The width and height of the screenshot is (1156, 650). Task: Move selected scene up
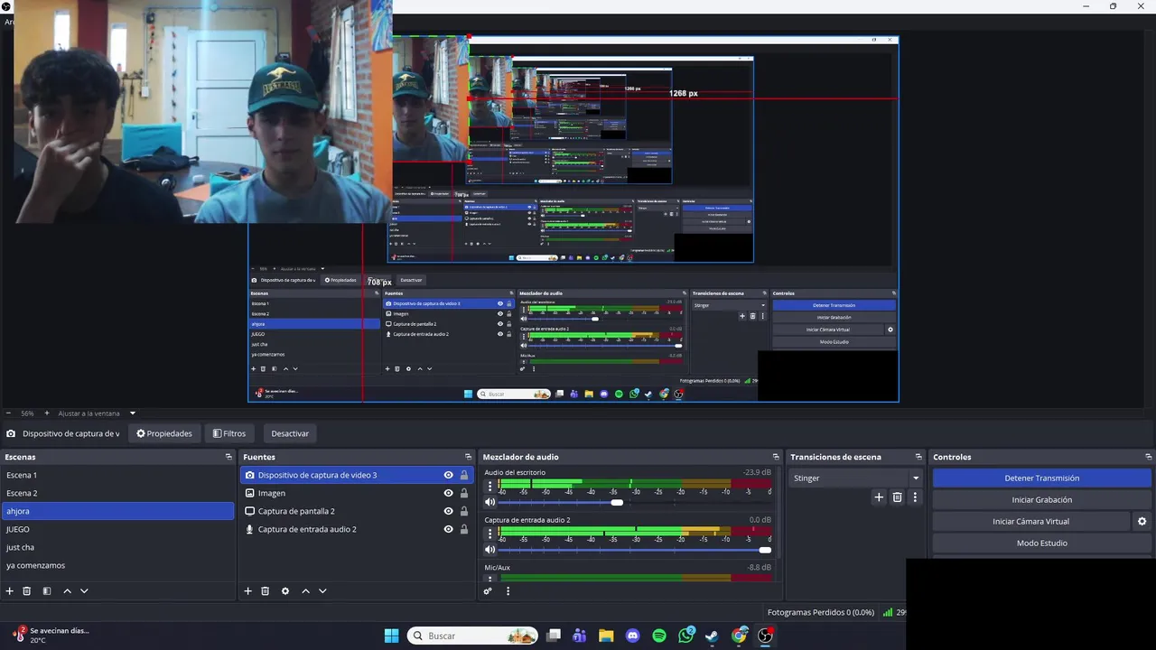(x=67, y=591)
